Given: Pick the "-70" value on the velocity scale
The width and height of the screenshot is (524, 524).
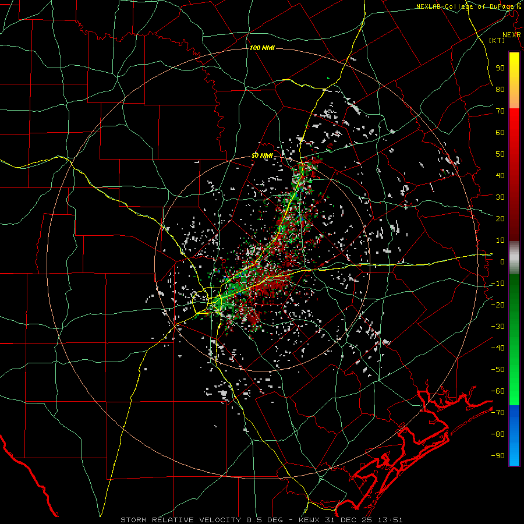Looking at the screenshot, I should (x=498, y=413).
